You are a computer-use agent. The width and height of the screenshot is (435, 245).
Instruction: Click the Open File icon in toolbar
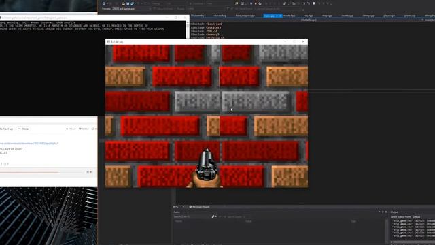tap(124, 3)
